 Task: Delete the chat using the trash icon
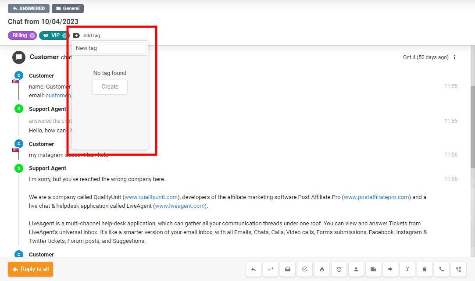coord(424,269)
